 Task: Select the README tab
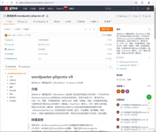coord(11,67)
